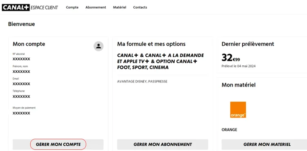Screen dimensions: 307x151
Task: Open the Matériel menu
Action: 120,7
